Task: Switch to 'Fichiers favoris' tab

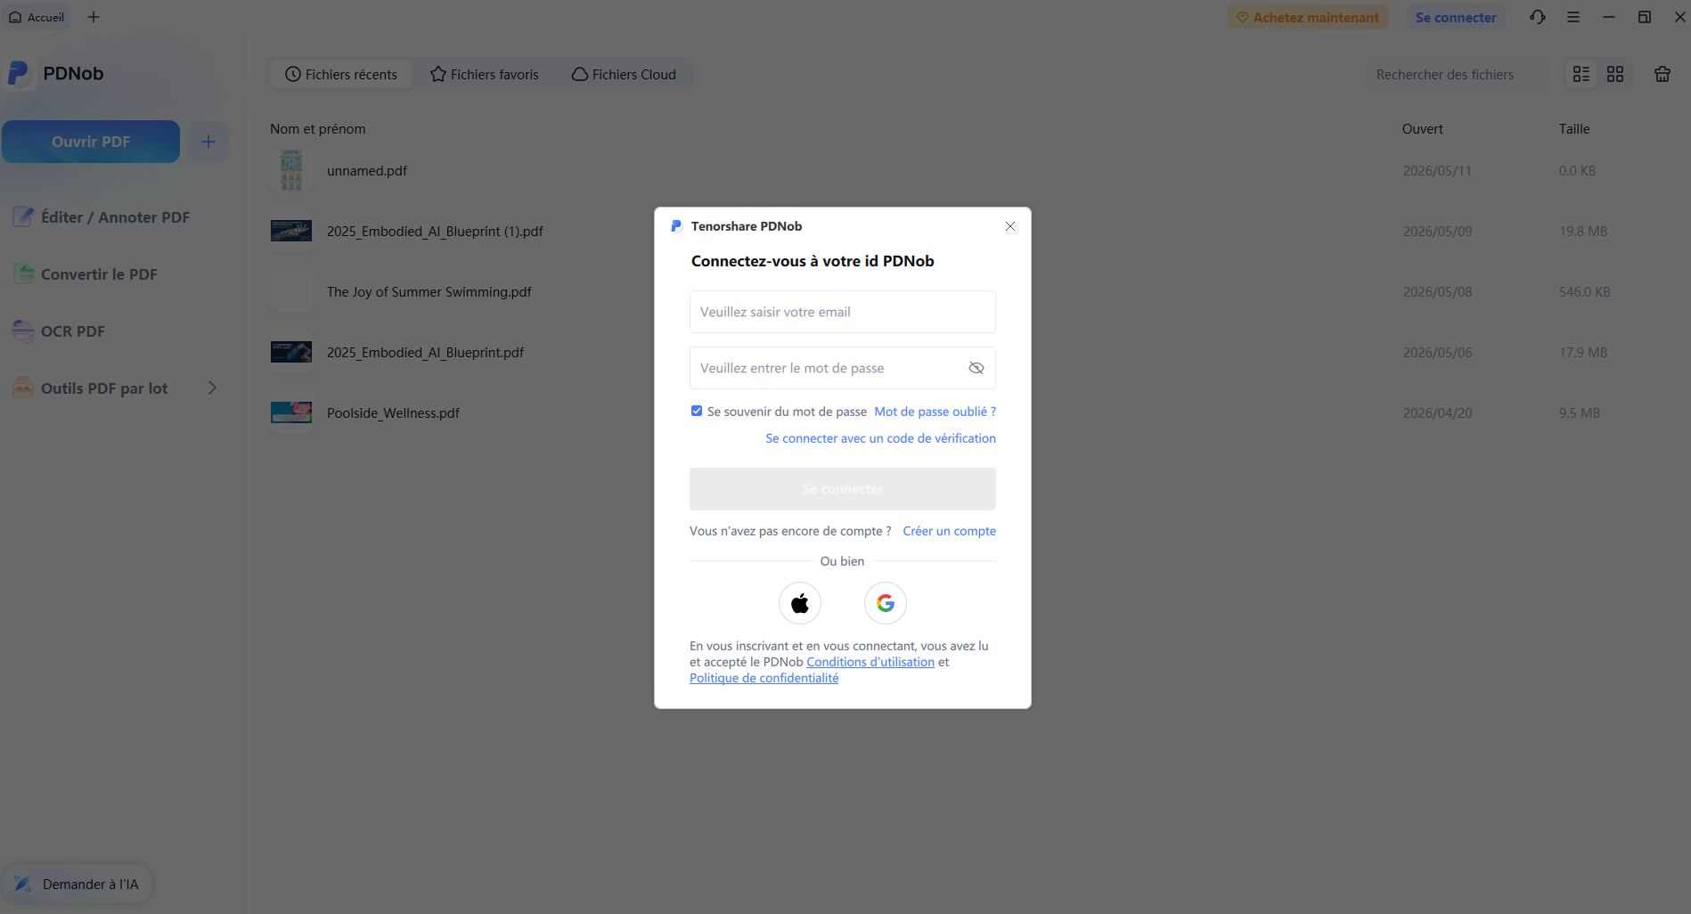Action: (485, 75)
